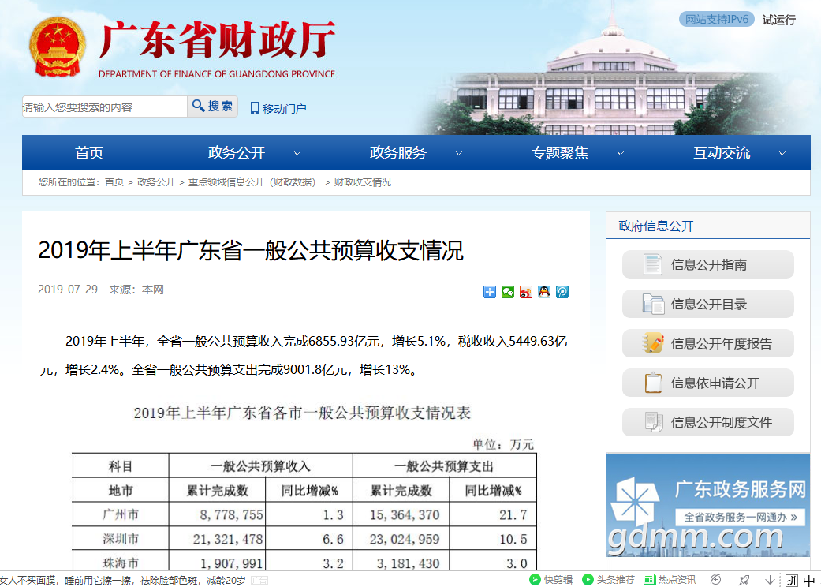The height and width of the screenshot is (587, 821).
Task: Open the 信息公开目录 button
Action: point(708,304)
